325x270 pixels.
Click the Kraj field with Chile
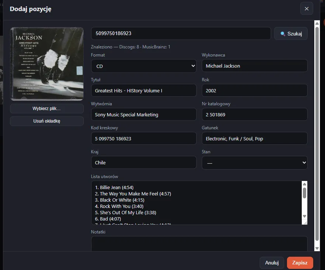tap(144, 163)
